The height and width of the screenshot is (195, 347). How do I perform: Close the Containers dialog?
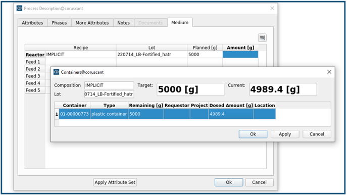pyautogui.click(x=329, y=72)
